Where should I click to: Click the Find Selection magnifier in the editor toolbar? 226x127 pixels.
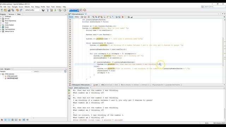pyautogui.click(x=93, y=17)
